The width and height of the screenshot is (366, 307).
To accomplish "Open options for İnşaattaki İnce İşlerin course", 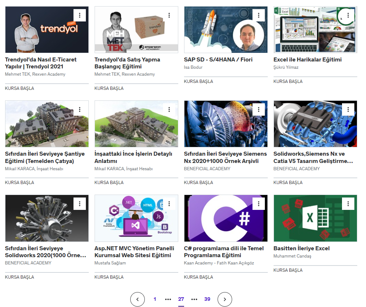I will click(x=169, y=109).
